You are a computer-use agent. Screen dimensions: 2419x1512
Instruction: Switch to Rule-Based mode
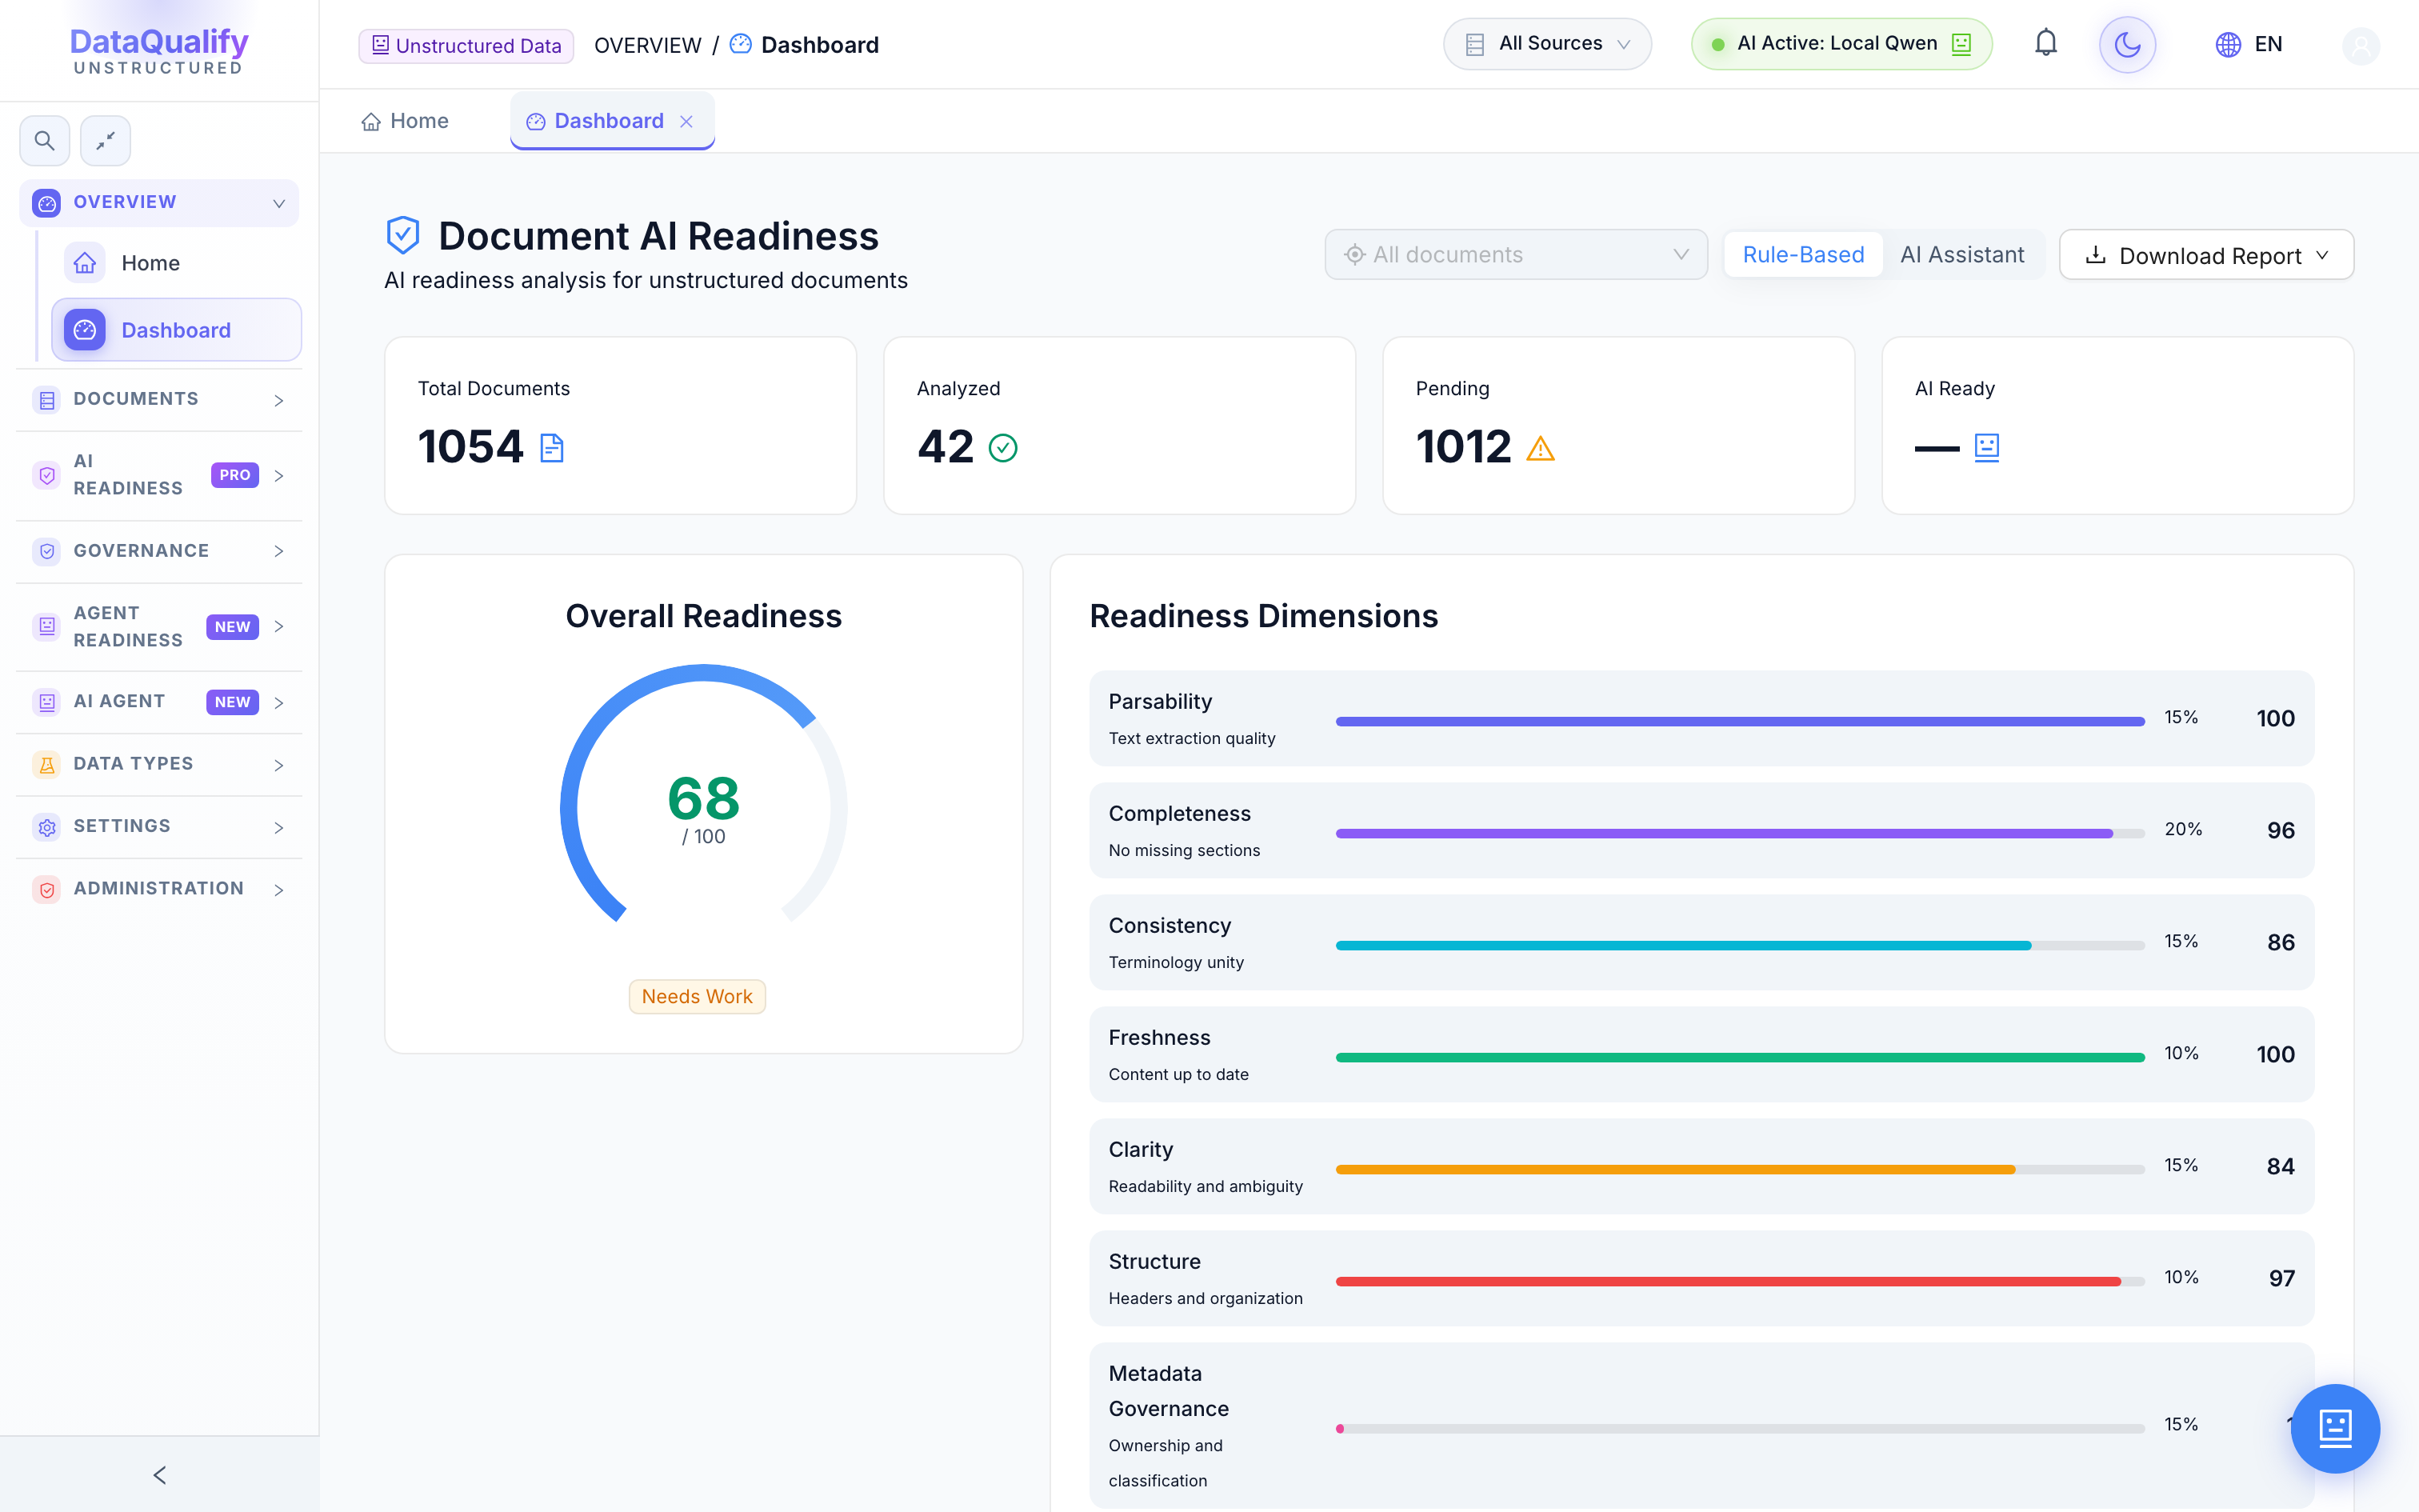pos(1803,255)
